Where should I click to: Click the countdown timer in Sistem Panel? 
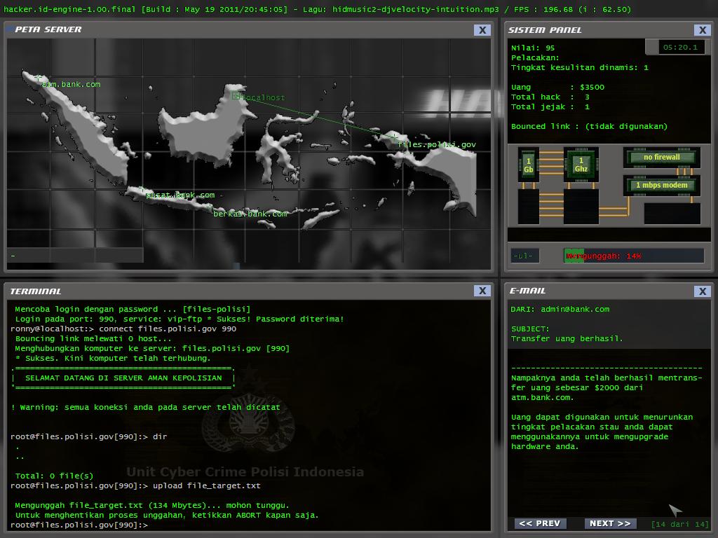point(679,47)
